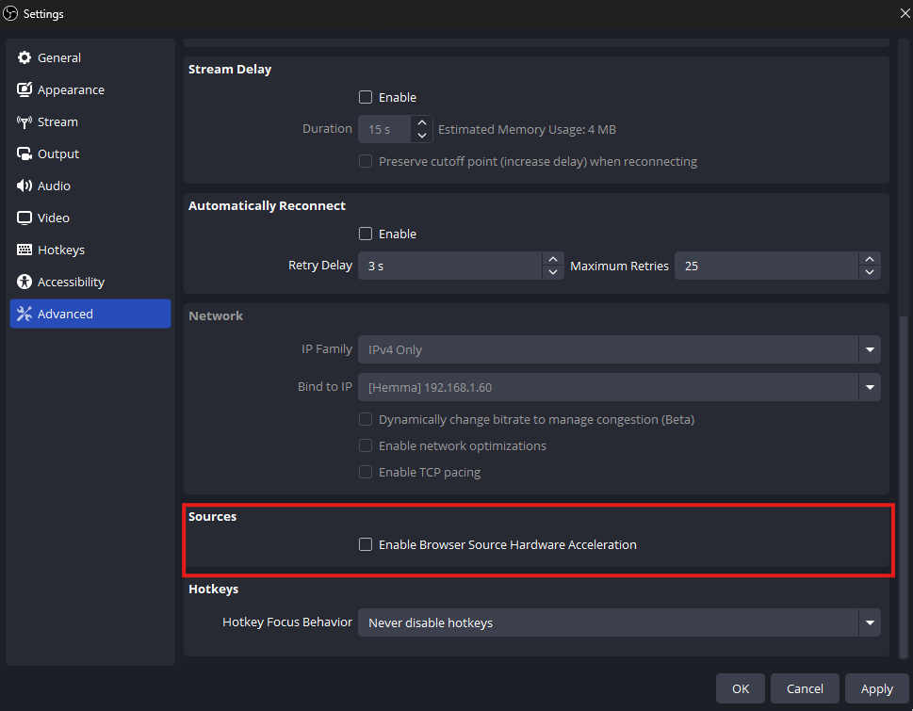Viewport: 913px width, 711px height.
Task: Click the settings panel vertical scrollbar
Action: coord(903,488)
